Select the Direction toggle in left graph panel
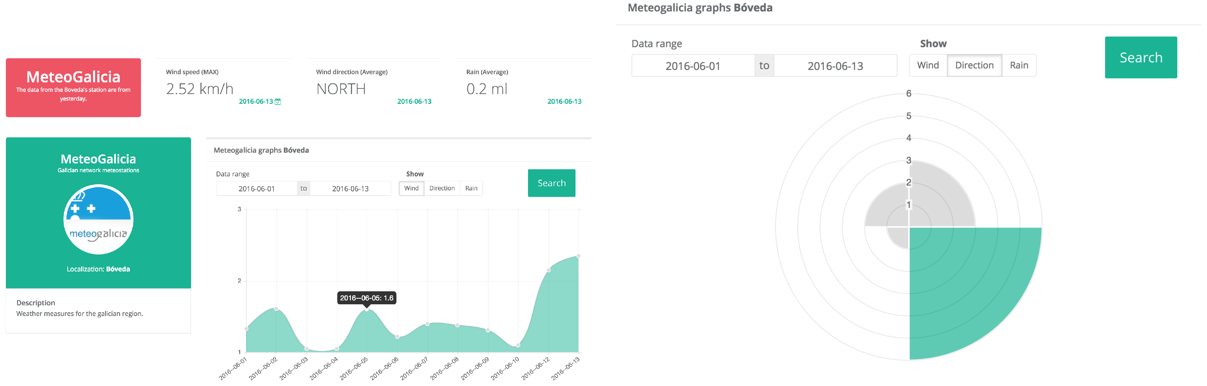The height and width of the screenshot is (386, 1207). click(442, 188)
